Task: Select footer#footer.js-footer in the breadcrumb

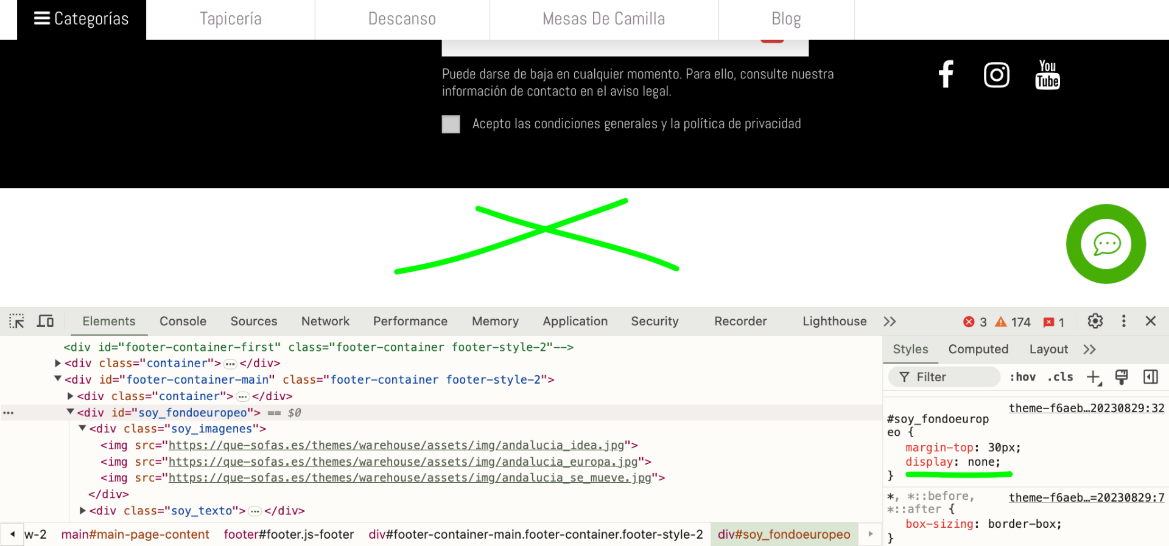Action: (289, 534)
